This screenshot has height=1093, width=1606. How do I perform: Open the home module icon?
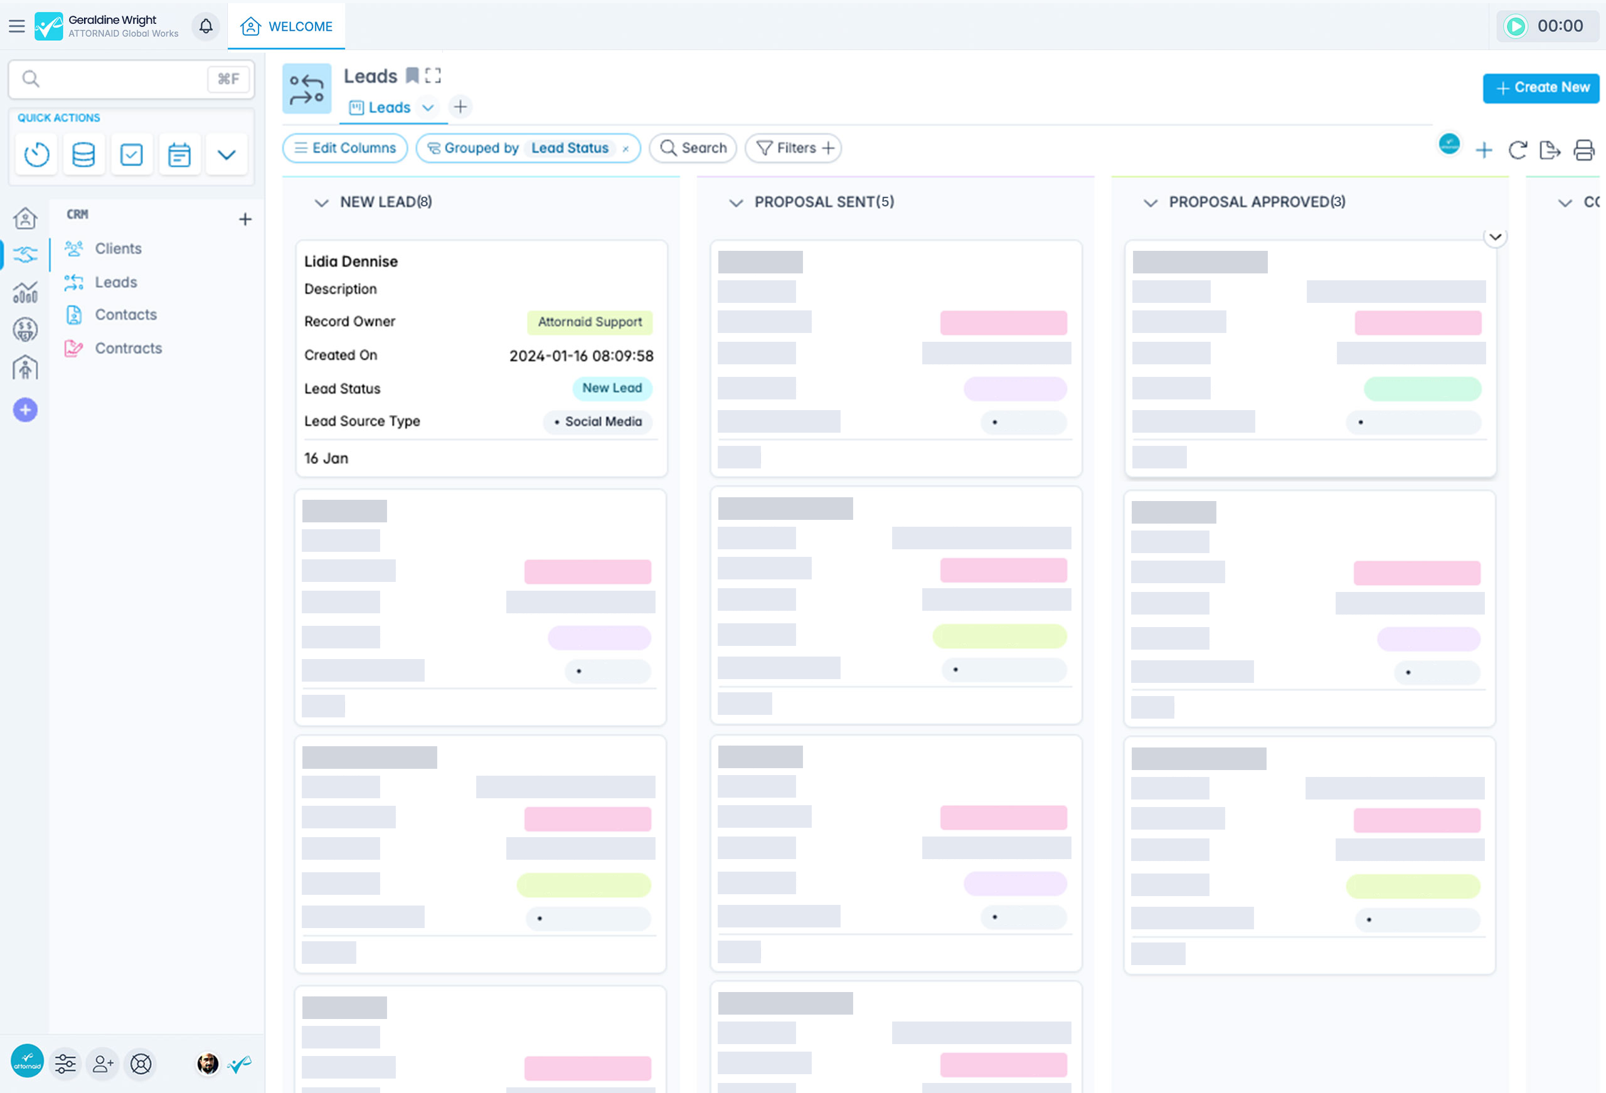pyautogui.click(x=25, y=218)
